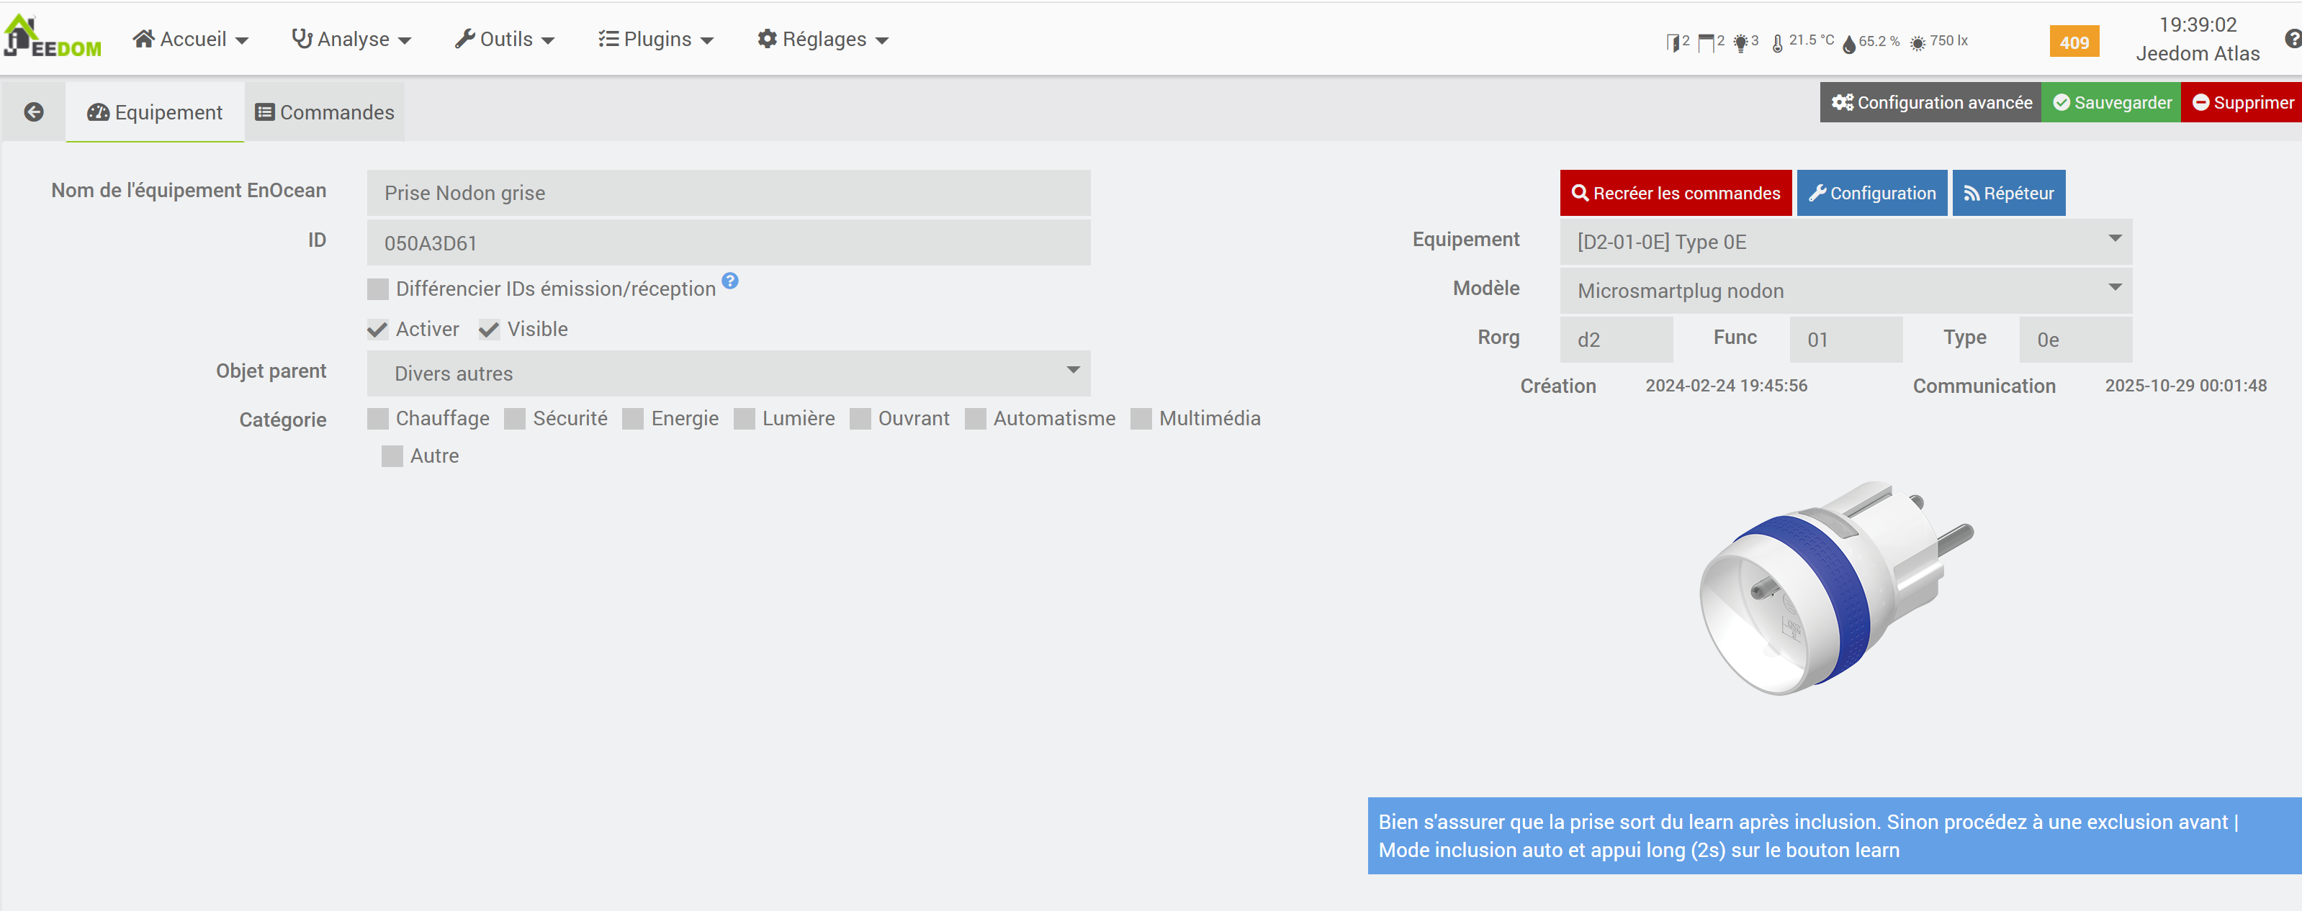The height and width of the screenshot is (911, 2302).
Task: Click Recréer les commandes button
Action: tap(1675, 193)
